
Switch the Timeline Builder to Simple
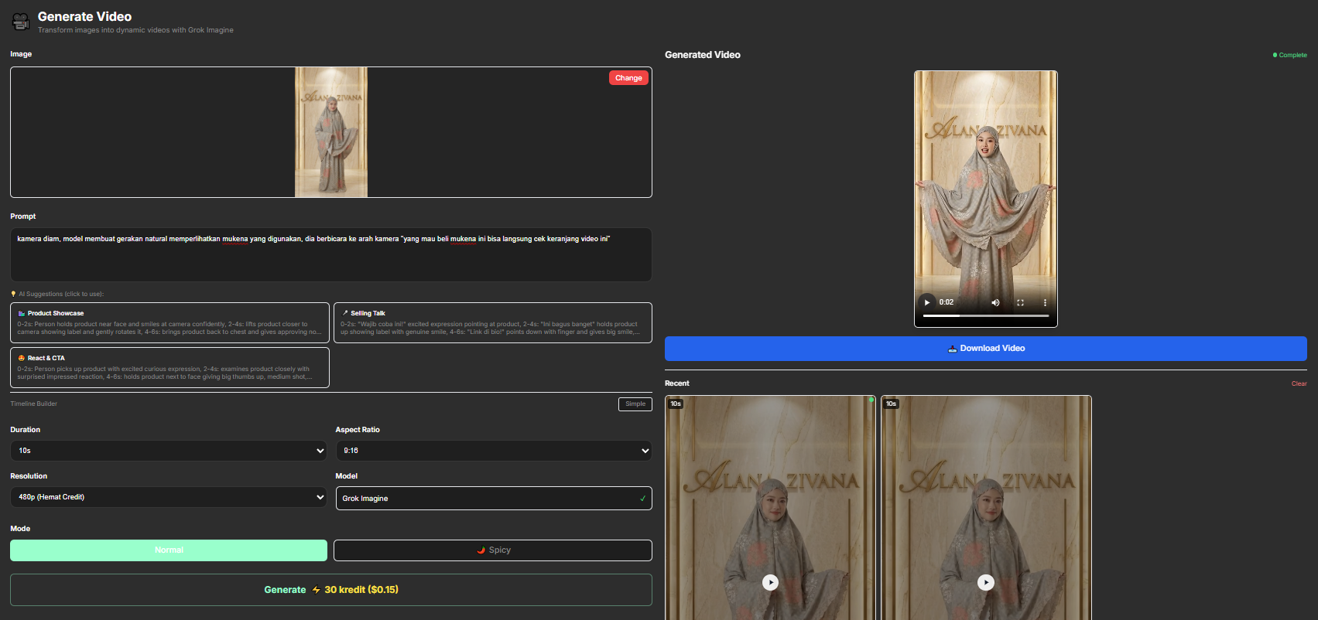[635, 404]
